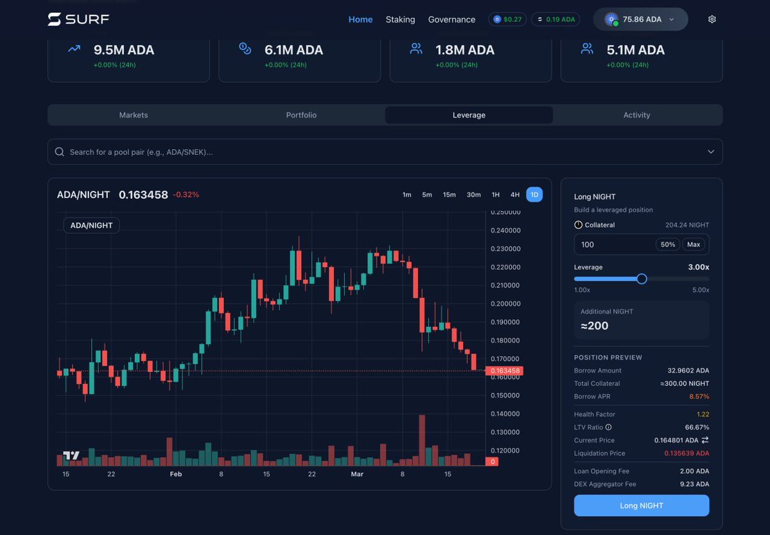Select the Leverage tab
The image size is (770, 535).
(469, 115)
